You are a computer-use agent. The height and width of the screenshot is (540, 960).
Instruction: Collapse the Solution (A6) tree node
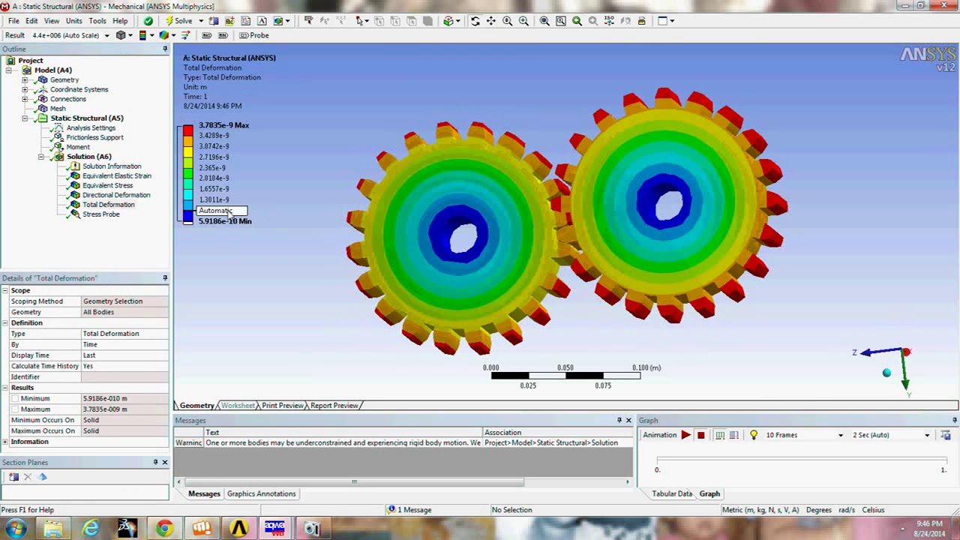[41, 157]
